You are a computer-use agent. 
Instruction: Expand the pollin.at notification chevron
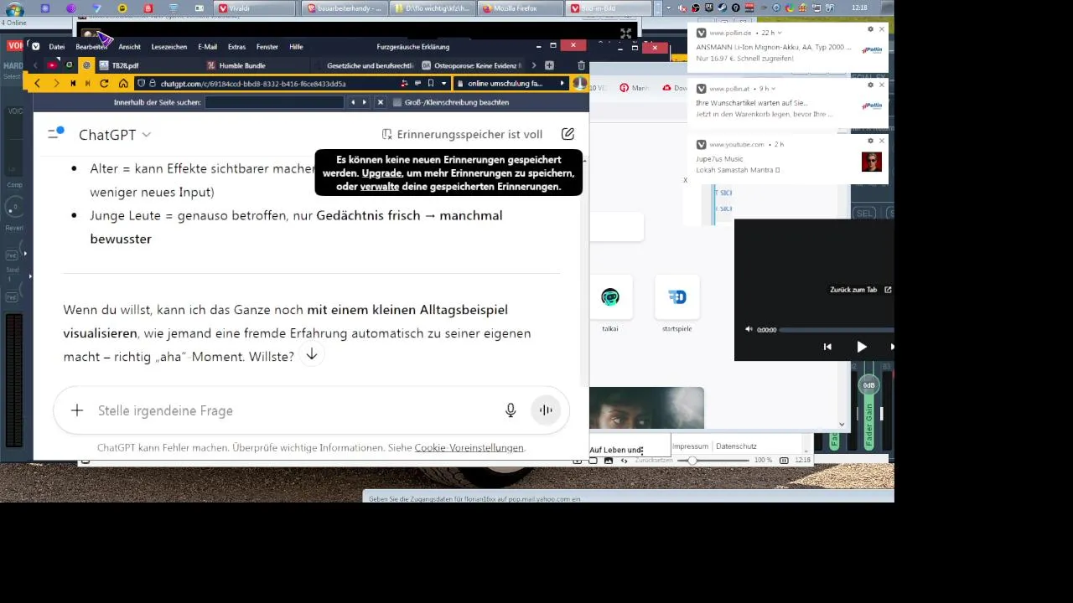pos(774,88)
